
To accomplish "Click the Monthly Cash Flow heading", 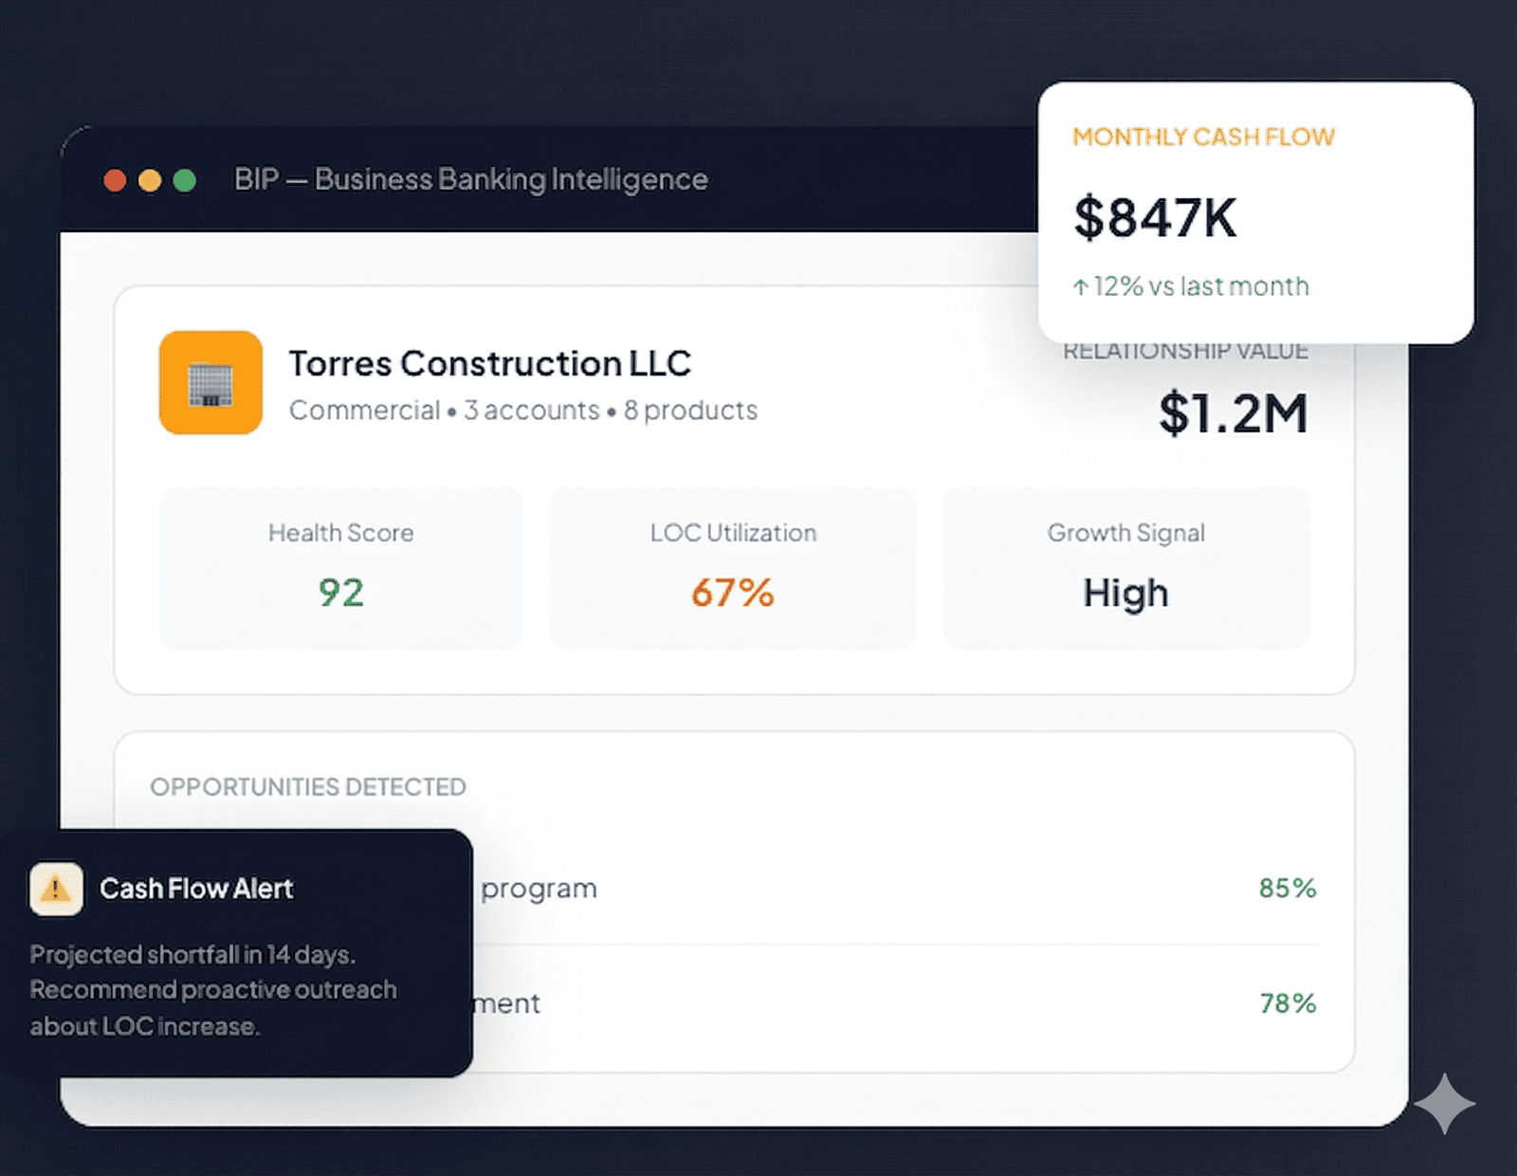I will pos(1203,137).
